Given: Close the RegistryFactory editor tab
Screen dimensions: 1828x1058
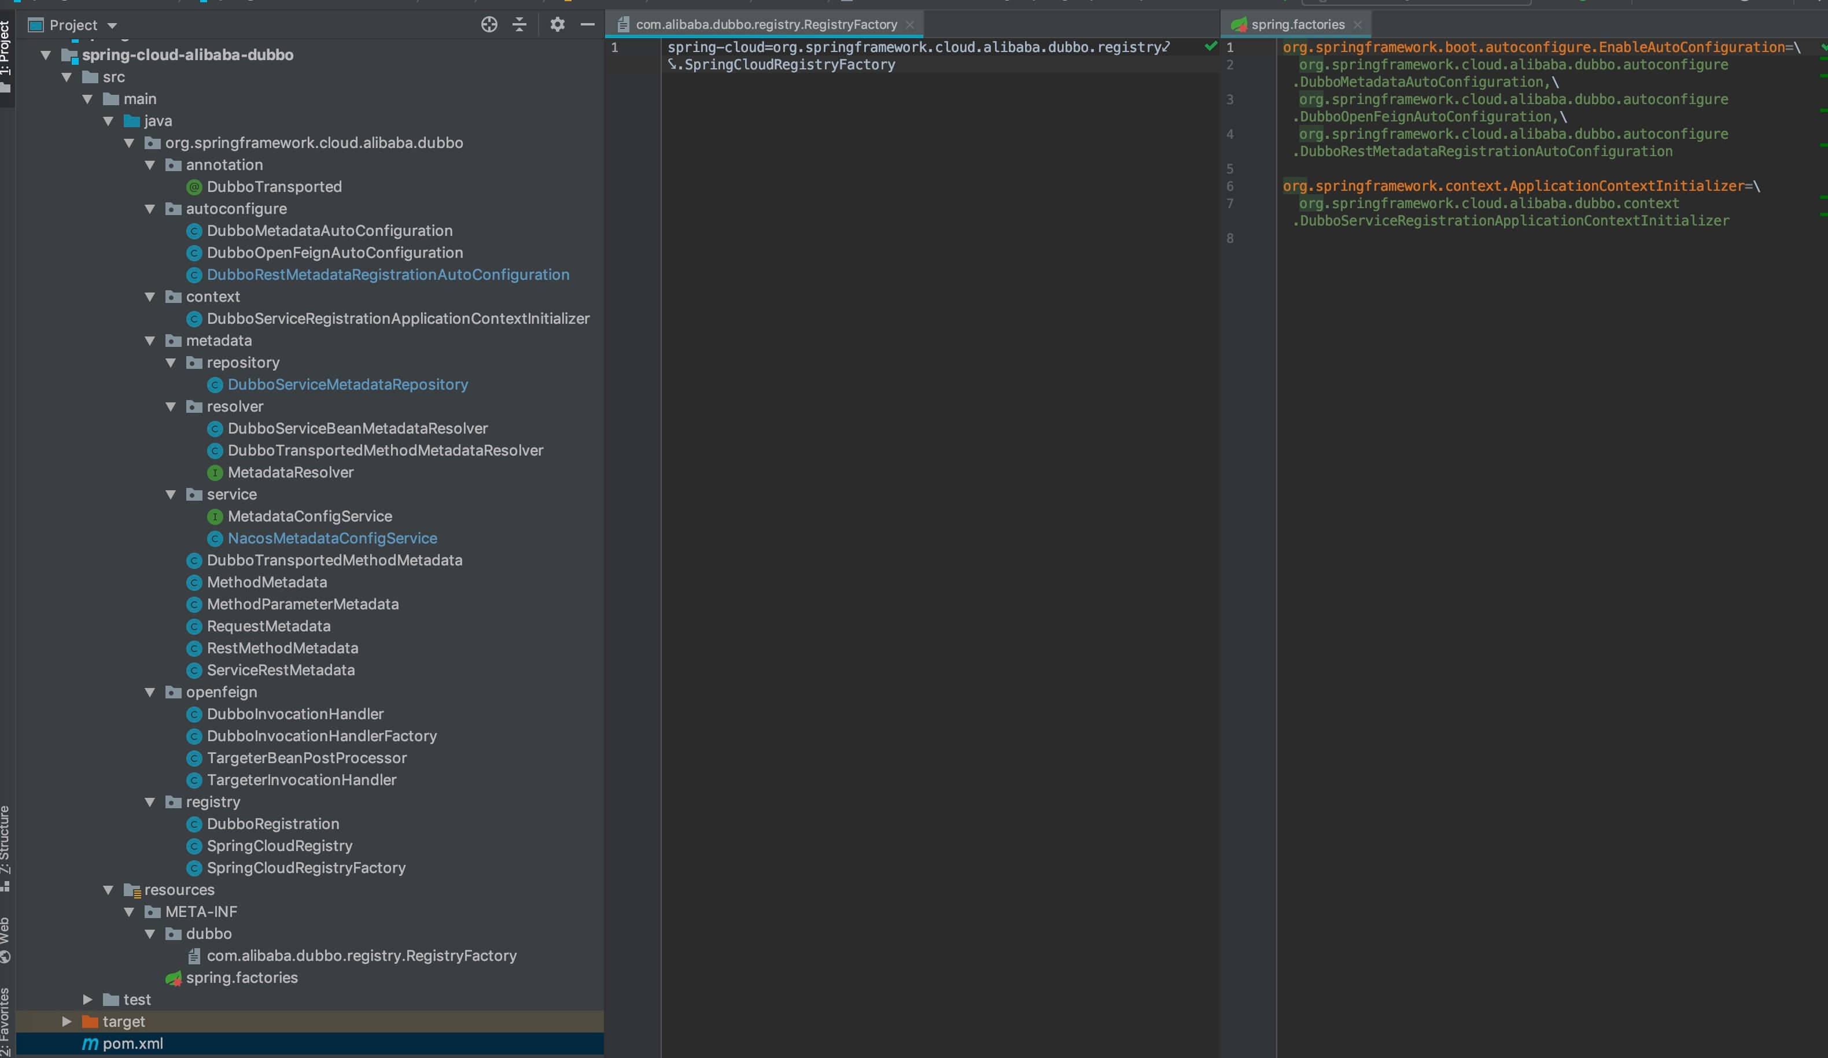Looking at the screenshot, I should point(909,25).
